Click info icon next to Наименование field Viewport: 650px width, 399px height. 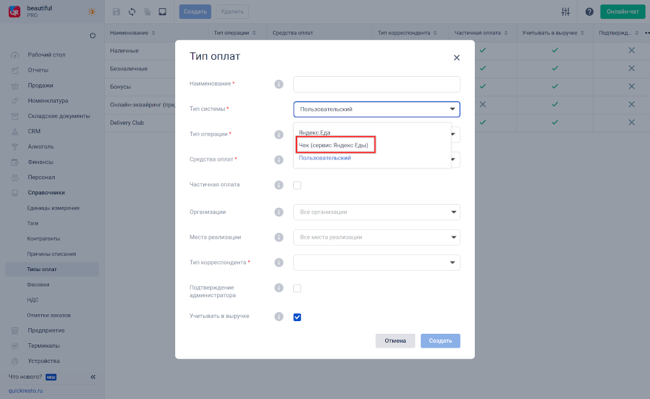click(278, 84)
